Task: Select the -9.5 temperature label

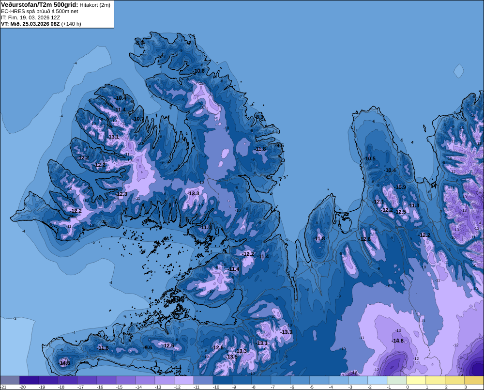Action: pos(279,145)
